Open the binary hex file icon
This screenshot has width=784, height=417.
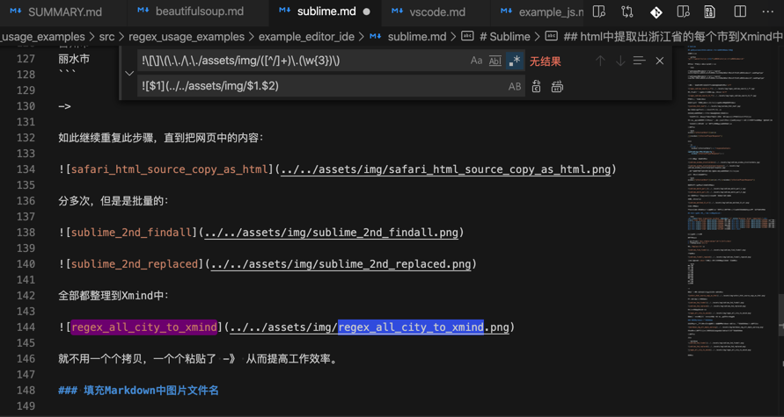[709, 11]
